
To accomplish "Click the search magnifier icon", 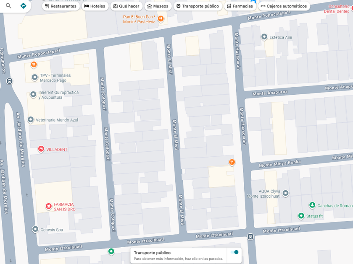I will (8, 6).
